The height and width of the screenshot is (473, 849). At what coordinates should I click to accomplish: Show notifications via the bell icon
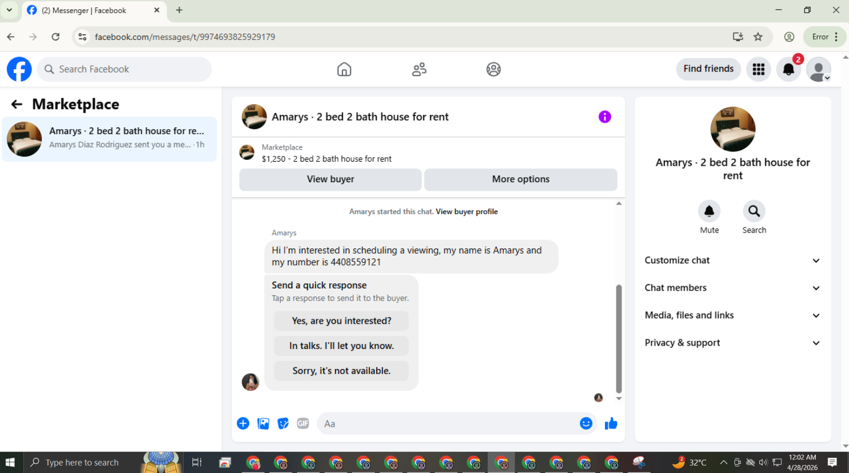788,69
